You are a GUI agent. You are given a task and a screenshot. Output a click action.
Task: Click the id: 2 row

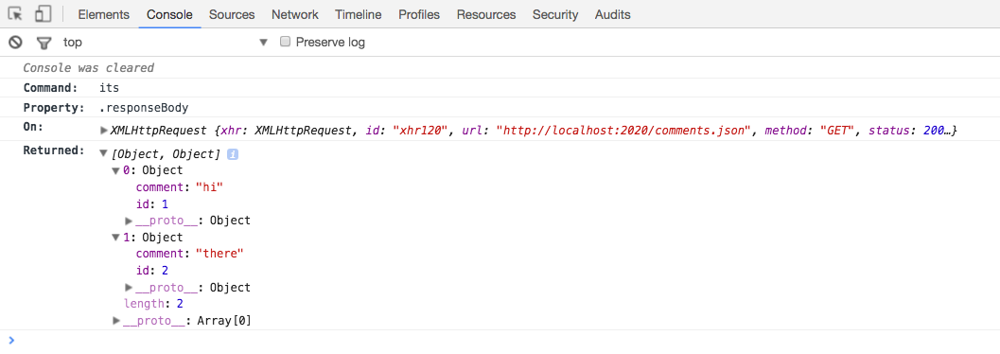pos(151,271)
